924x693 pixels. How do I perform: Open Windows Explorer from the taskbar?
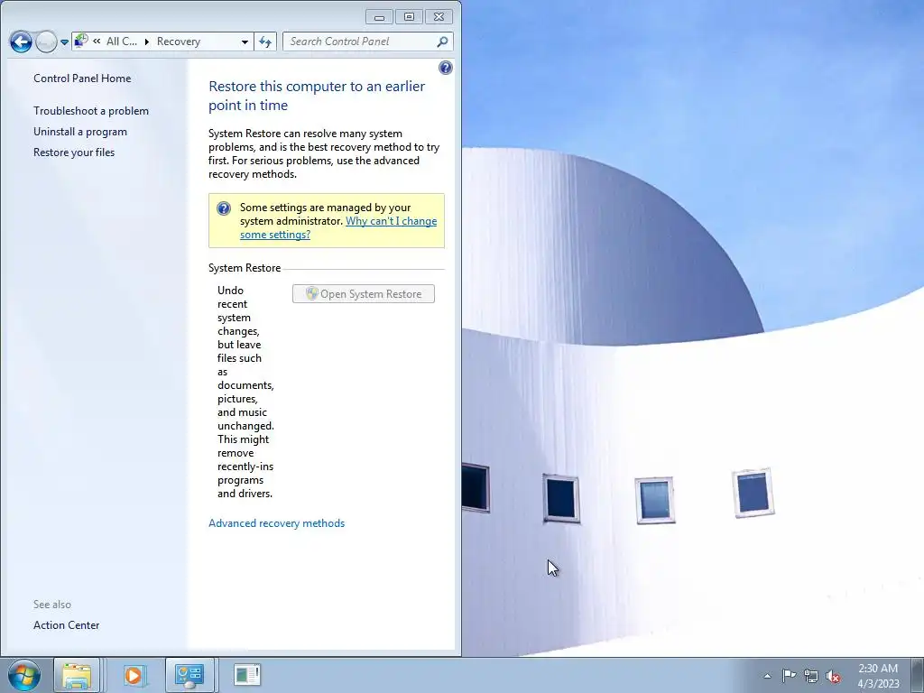[x=77, y=675]
